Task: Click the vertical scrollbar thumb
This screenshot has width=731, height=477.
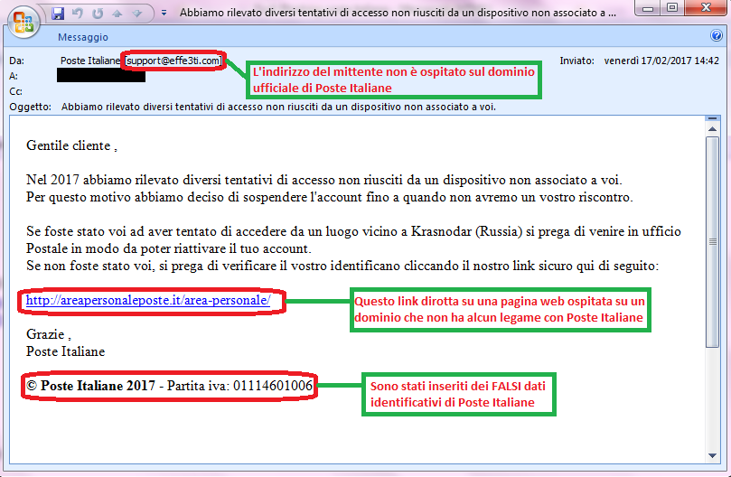Action: (x=712, y=241)
